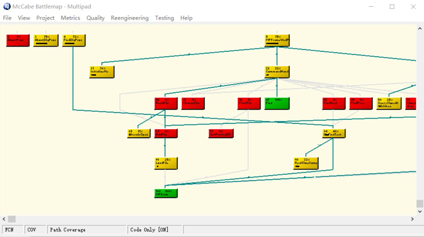
Task: Select the red FindNext node
Action: tap(334, 103)
